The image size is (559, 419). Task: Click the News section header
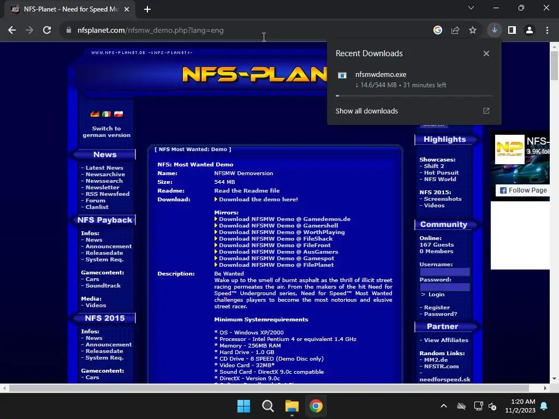point(105,154)
